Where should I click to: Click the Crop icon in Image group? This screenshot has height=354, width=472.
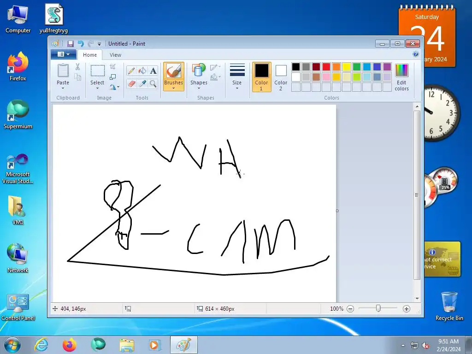112,67
